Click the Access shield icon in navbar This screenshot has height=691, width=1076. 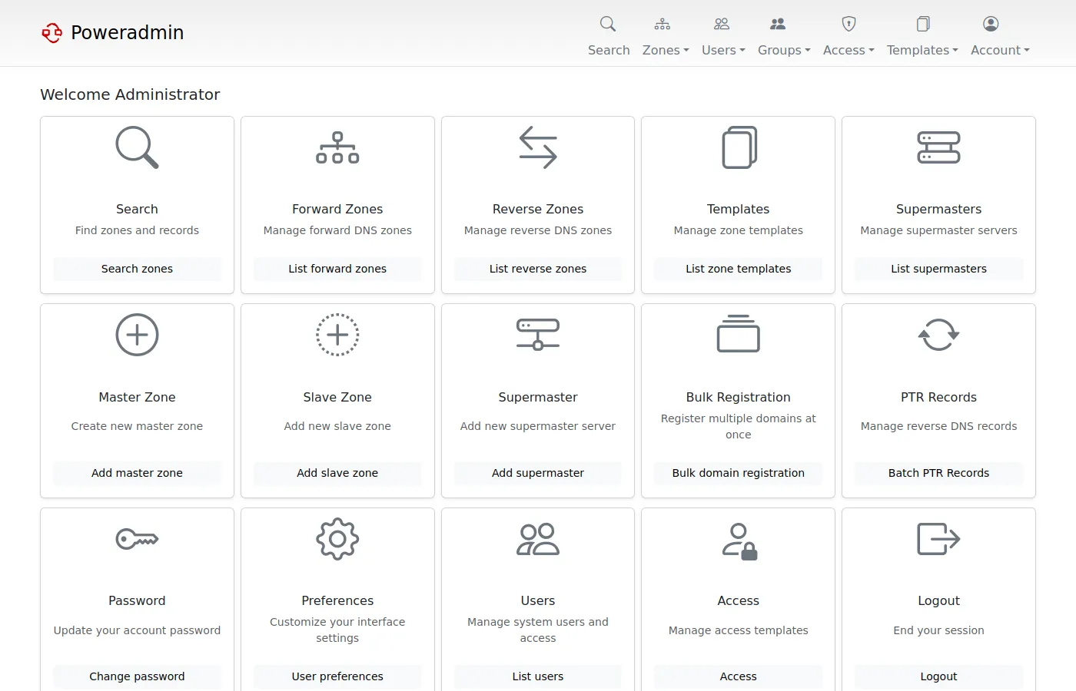(849, 24)
